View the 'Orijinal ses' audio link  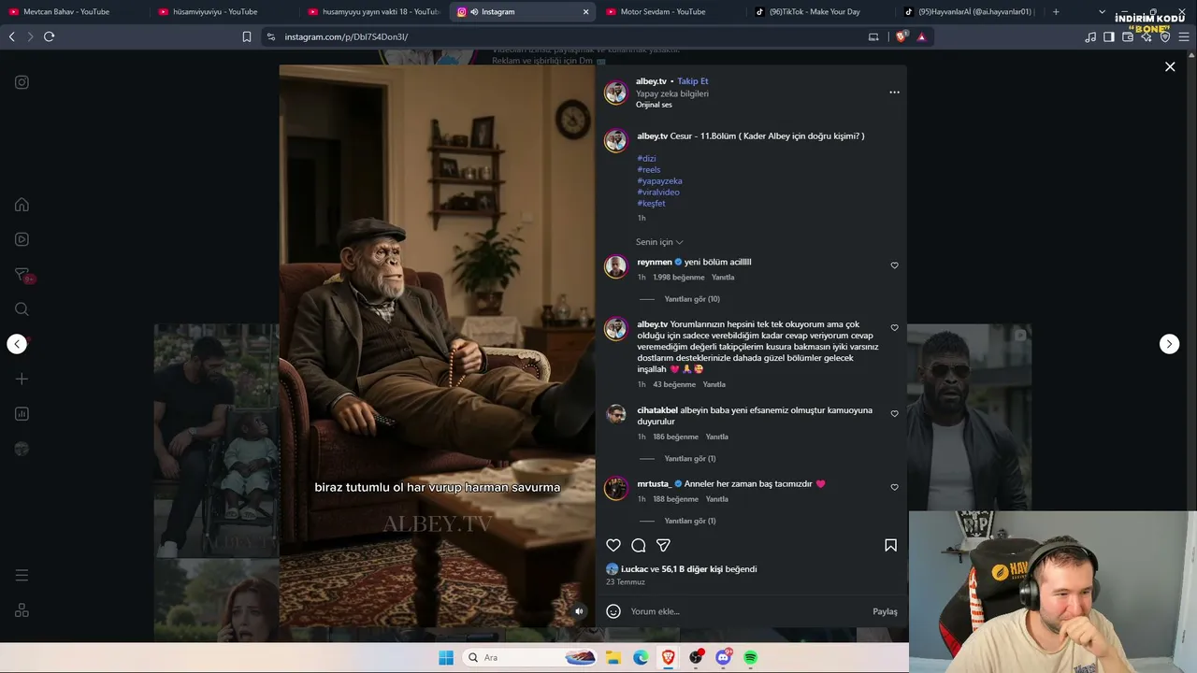(x=654, y=105)
